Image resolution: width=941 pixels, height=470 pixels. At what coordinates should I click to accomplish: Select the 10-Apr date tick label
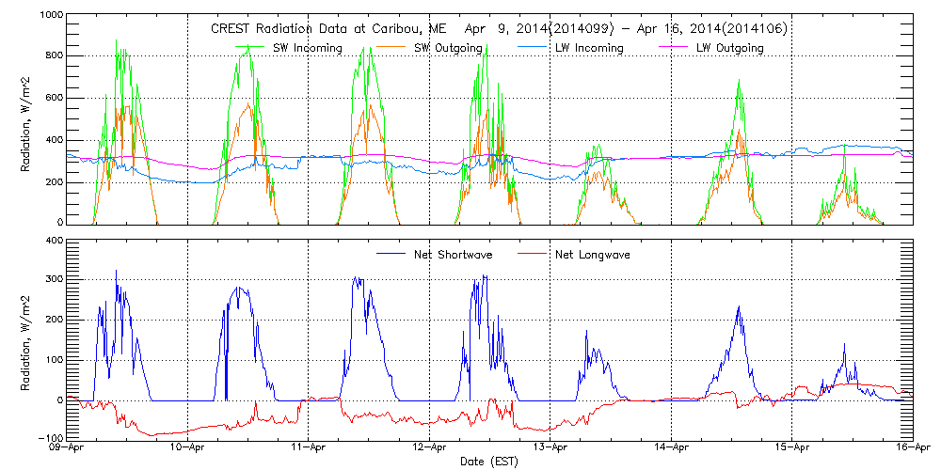point(187,449)
